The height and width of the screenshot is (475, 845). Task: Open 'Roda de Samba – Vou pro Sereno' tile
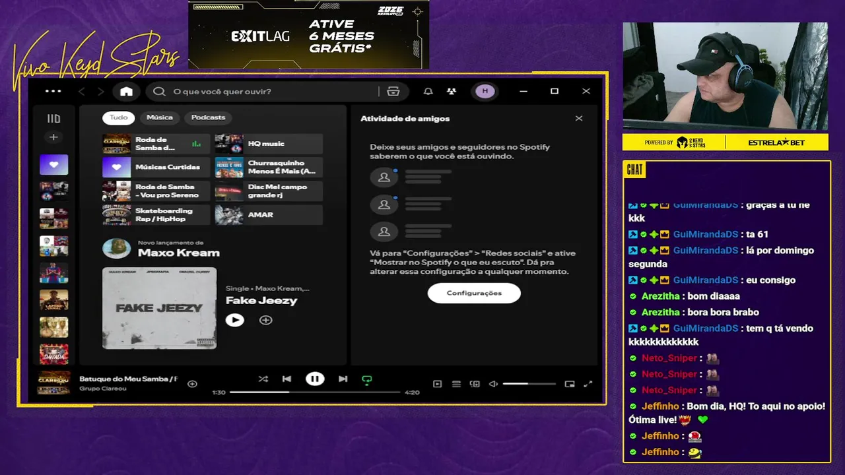[156, 191]
